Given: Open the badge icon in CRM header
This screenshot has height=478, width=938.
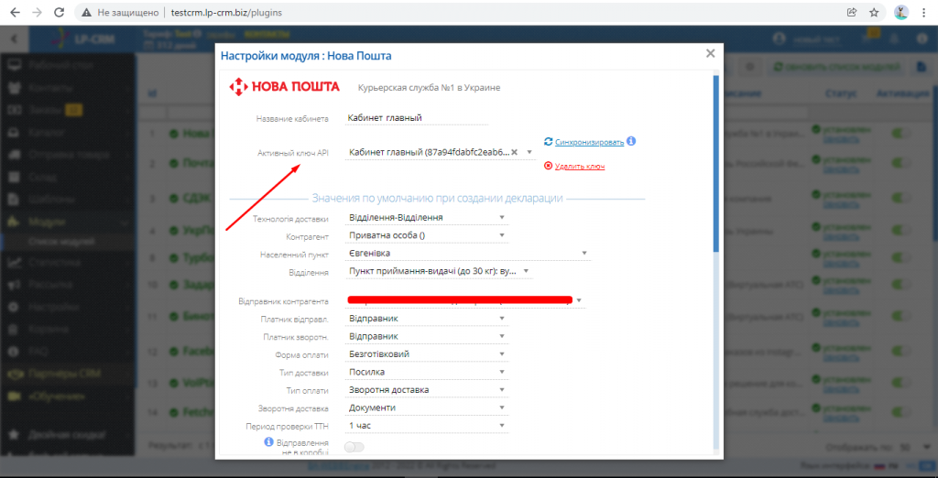Looking at the screenshot, I should click(x=867, y=36).
